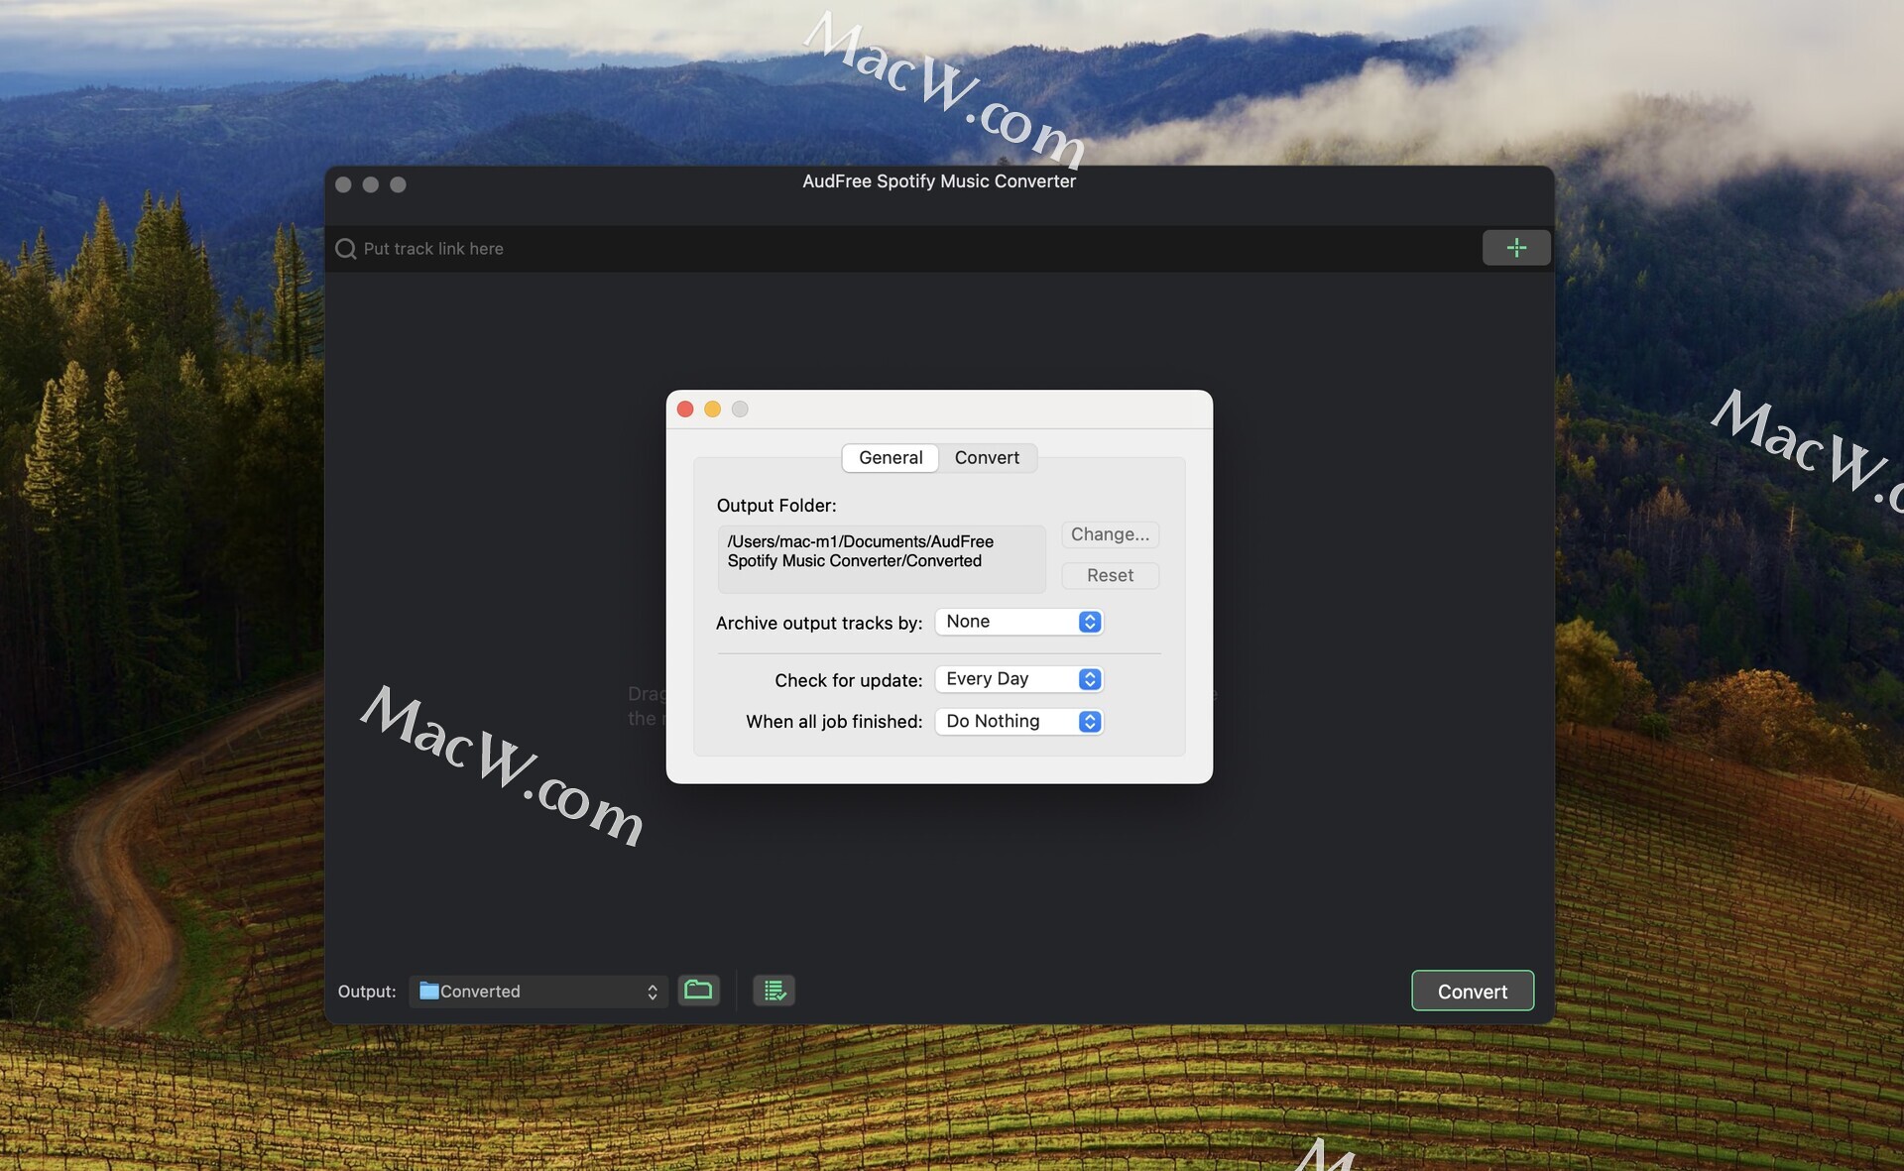Open the converted history list icon
Viewport: 1904px width, 1171px height.
click(x=773, y=990)
